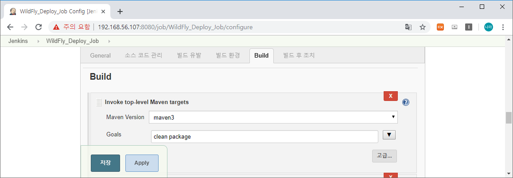Open the gray monitor extension icon
Image resolution: width=513 pixels, height=178 pixels.
(455, 27)
